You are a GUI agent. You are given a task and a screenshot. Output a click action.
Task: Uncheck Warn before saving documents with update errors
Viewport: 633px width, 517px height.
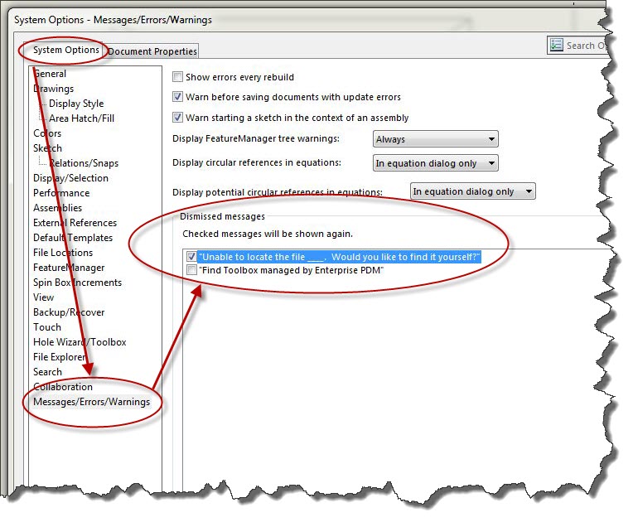coord(177,97)
